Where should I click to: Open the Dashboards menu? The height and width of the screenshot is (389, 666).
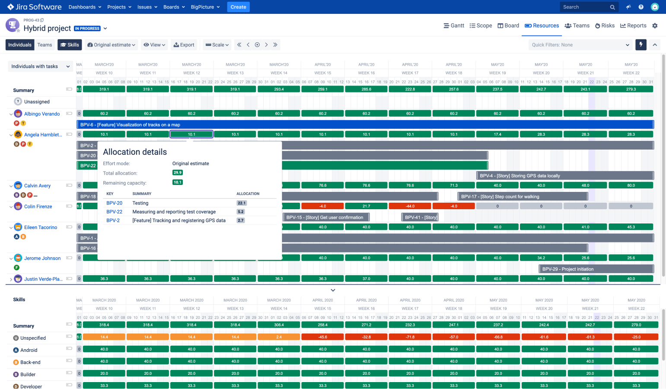click(85, 7)
